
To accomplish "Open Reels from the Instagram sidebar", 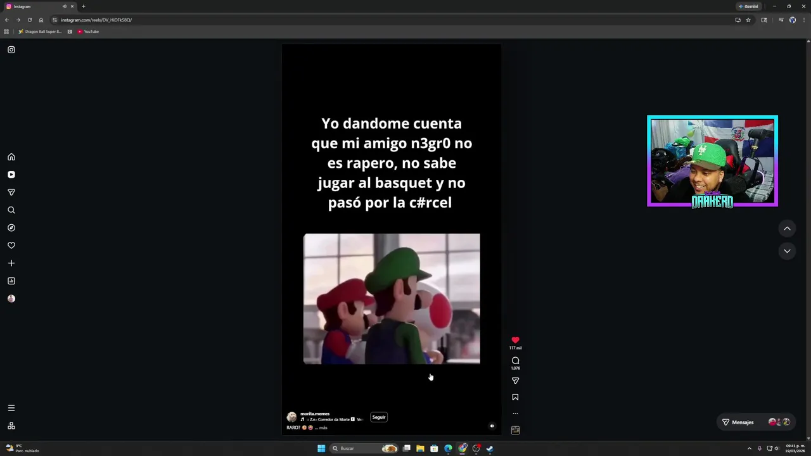I will click(11, 175).
